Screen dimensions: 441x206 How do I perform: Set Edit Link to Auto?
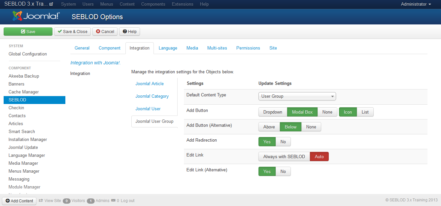tap(319, 156)
